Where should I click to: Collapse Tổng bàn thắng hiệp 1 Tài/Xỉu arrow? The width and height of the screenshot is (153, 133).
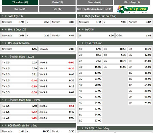(x=3, y=100)
